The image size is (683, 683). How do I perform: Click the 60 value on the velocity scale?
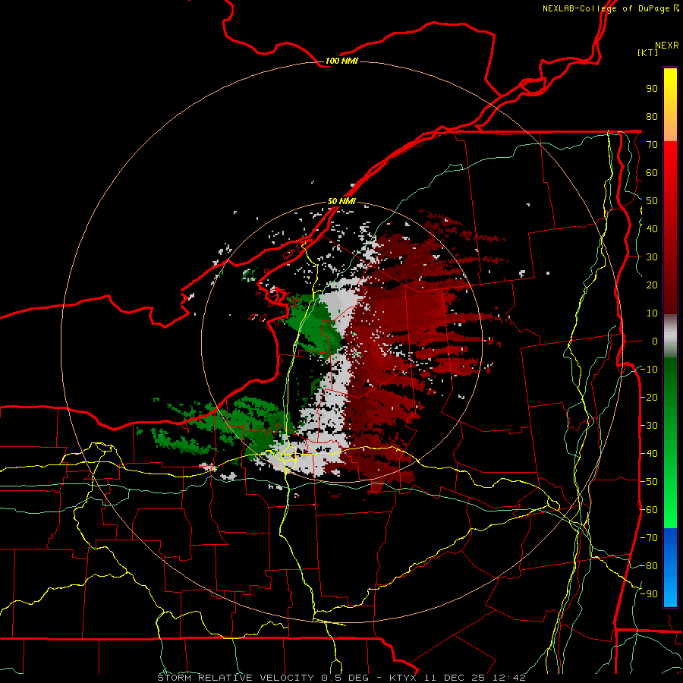[x=652, y=172]
